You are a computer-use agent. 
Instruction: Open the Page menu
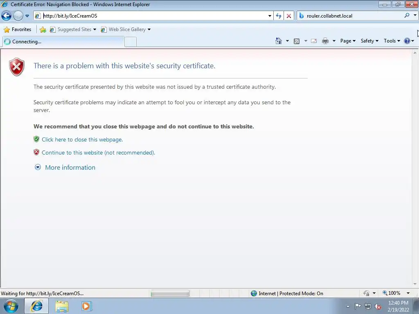(348, 41)
